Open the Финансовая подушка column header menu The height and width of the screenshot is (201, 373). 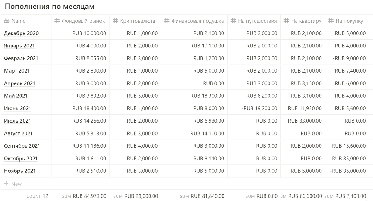(x=194, y=21)
